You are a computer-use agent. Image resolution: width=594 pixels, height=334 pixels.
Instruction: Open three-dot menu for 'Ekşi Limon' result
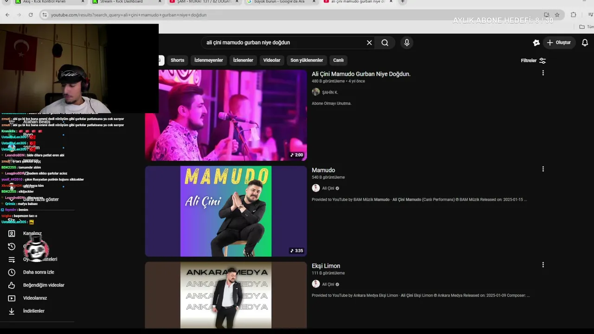pos(543,265)
